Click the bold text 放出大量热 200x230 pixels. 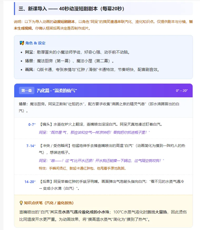coord(157,212)
